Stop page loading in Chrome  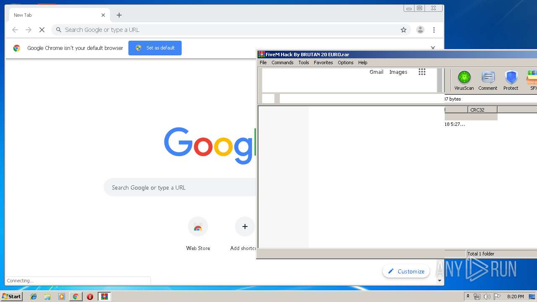pyautogui.click(x=42, y=30)
